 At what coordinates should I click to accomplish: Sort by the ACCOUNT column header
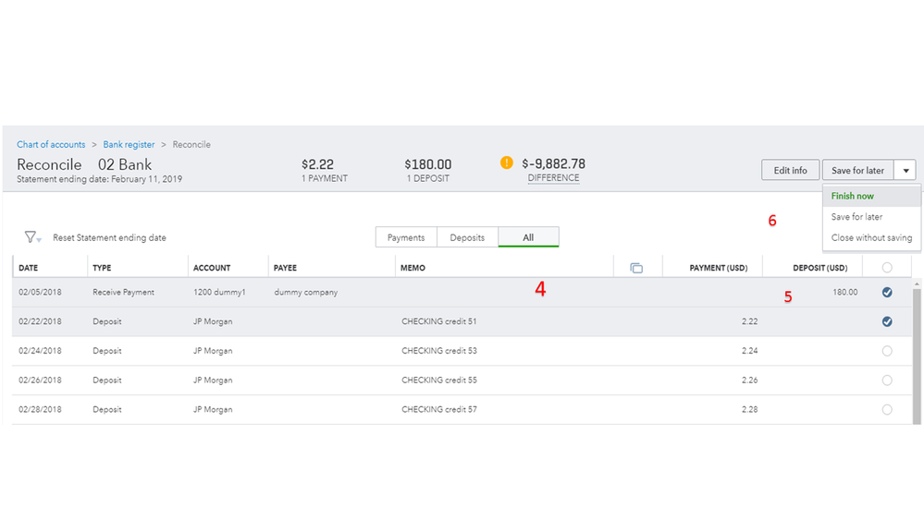tap(212, 268)
